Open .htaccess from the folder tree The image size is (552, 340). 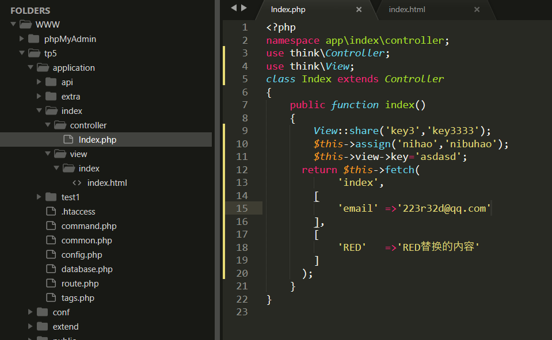tap(78, 212)
